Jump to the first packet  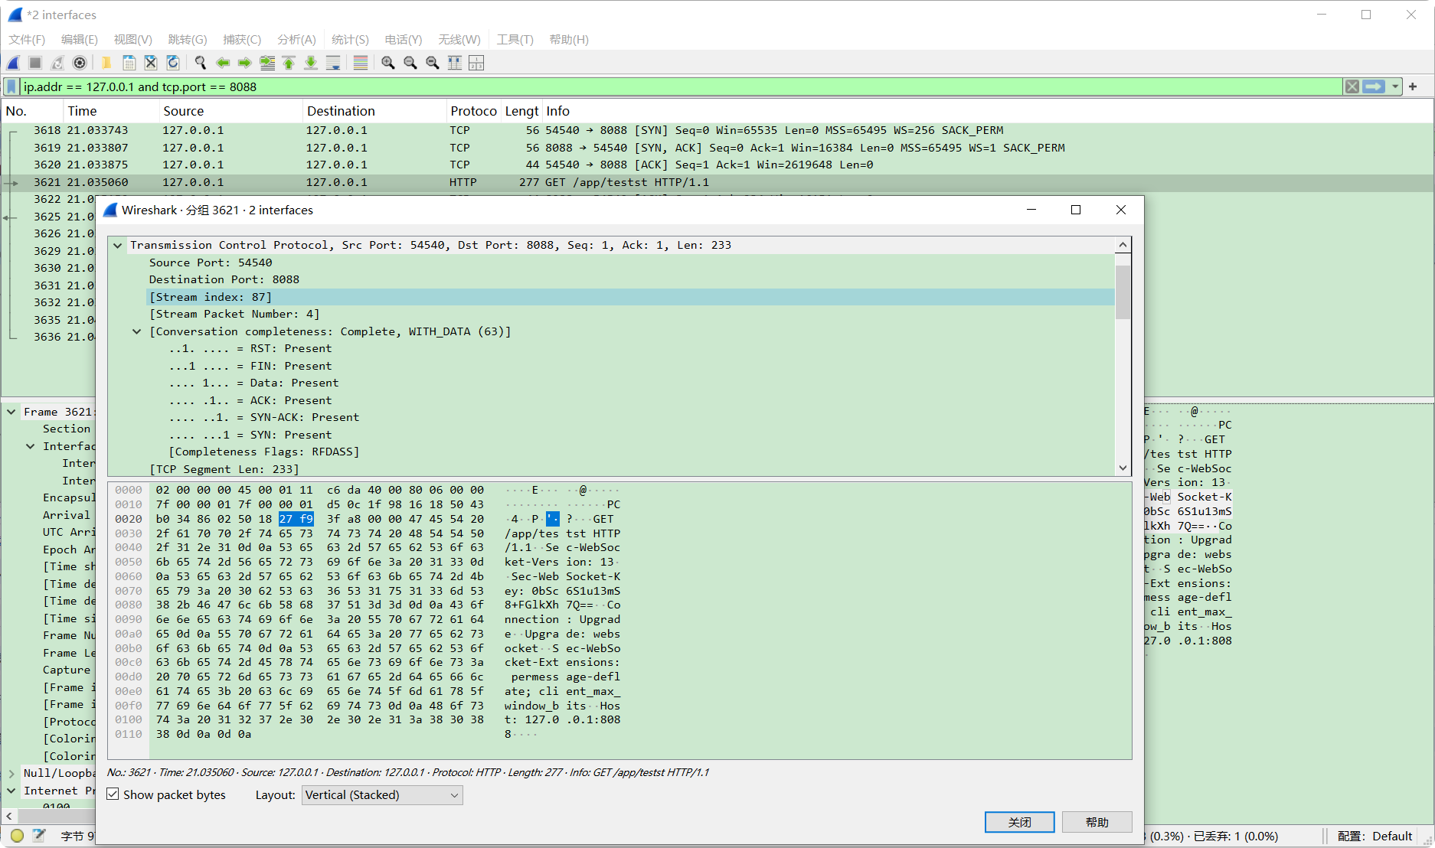click(x=289, y=63)
